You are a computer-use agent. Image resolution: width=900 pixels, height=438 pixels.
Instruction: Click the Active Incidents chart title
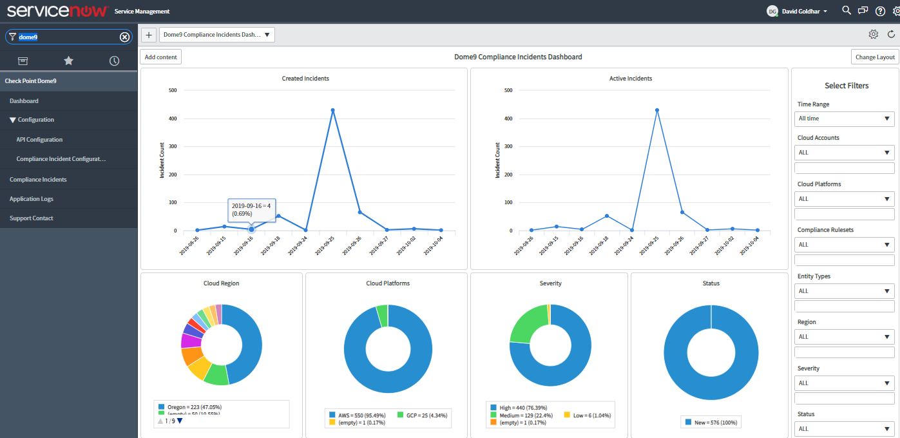point(631,79)
